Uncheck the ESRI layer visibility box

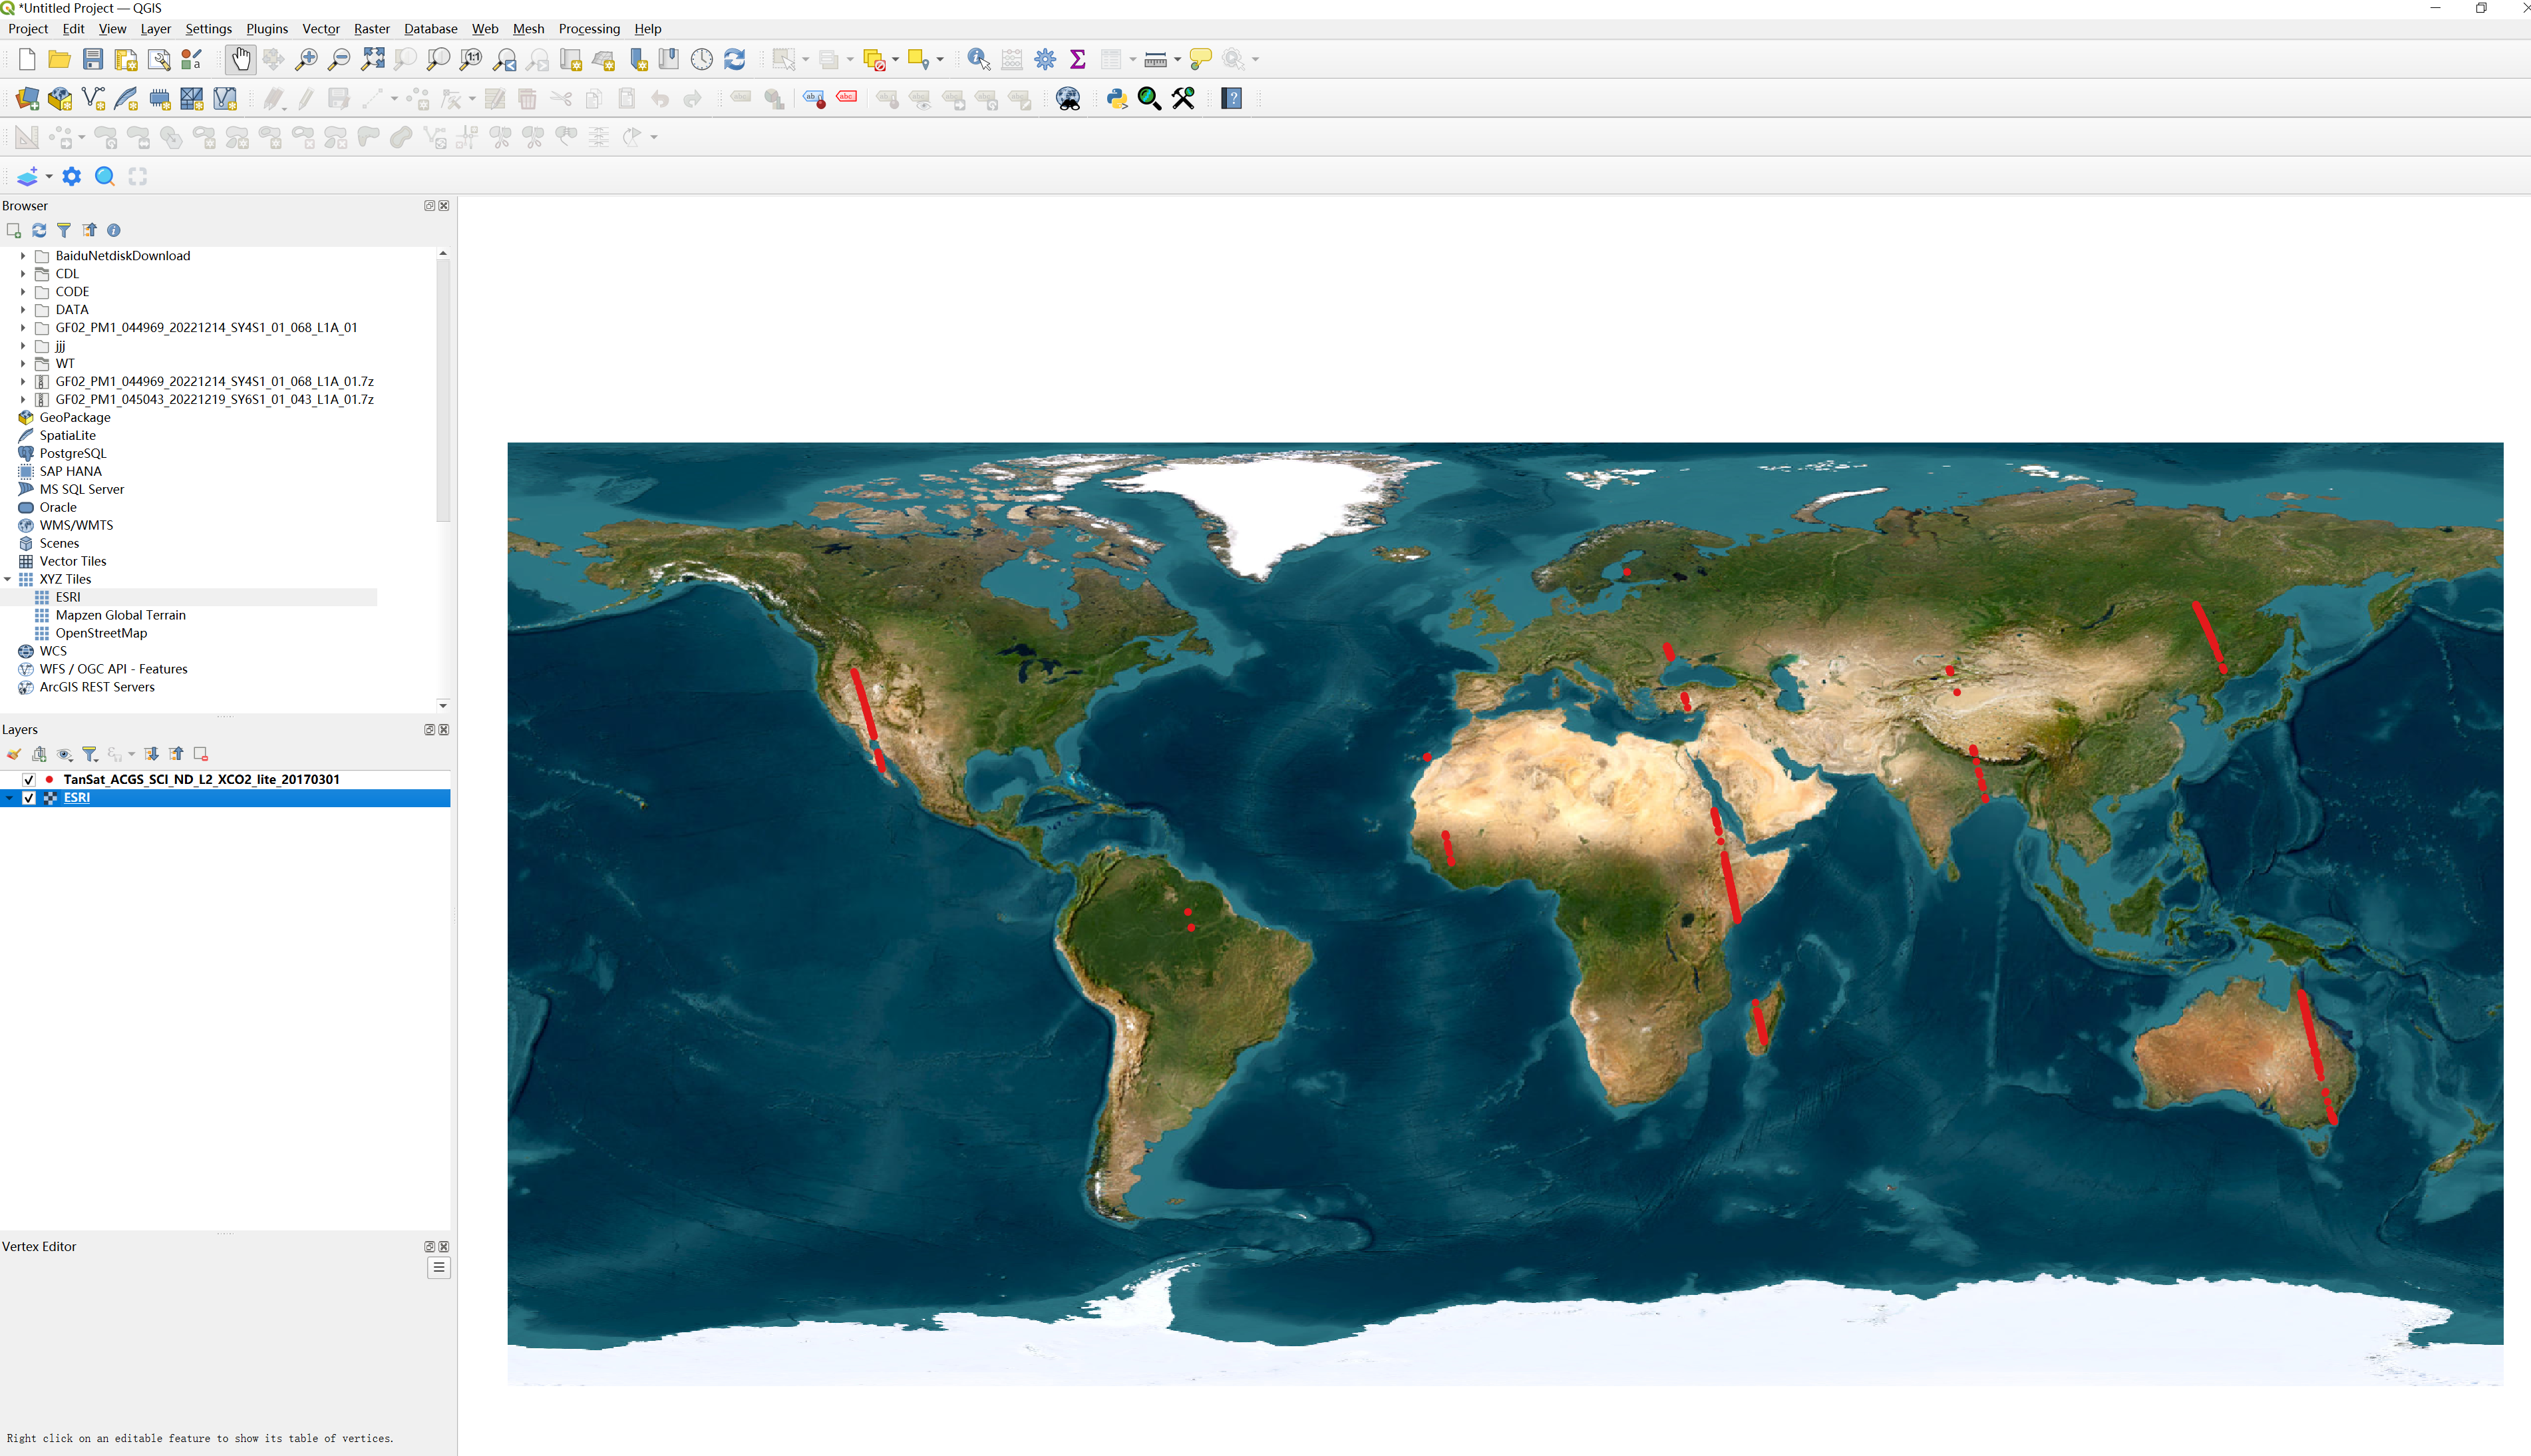(29, 797)
